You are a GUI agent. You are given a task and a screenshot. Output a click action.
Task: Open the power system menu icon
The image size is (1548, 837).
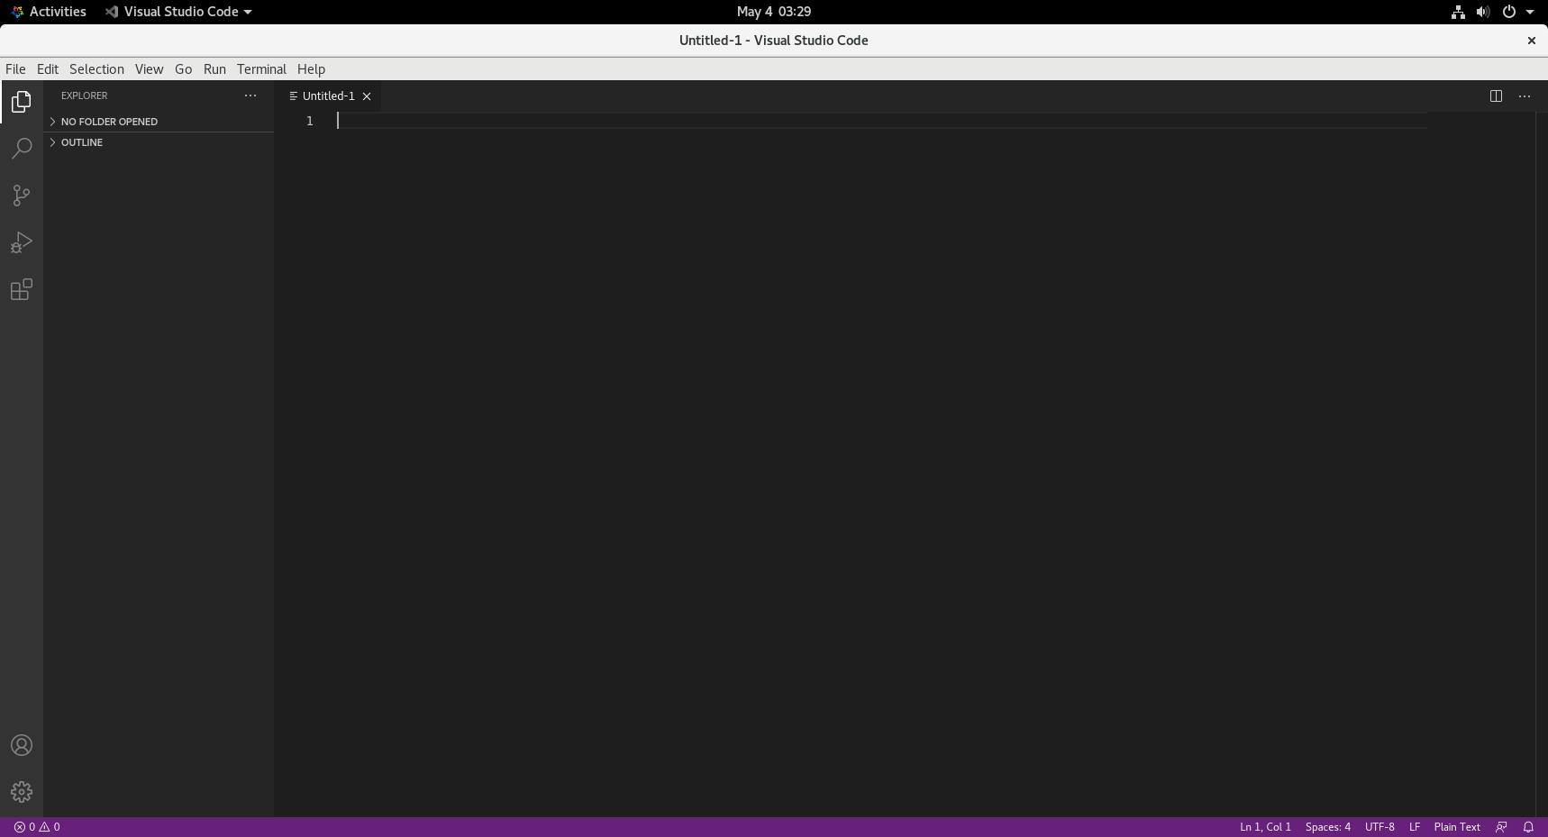[1509, 12]
